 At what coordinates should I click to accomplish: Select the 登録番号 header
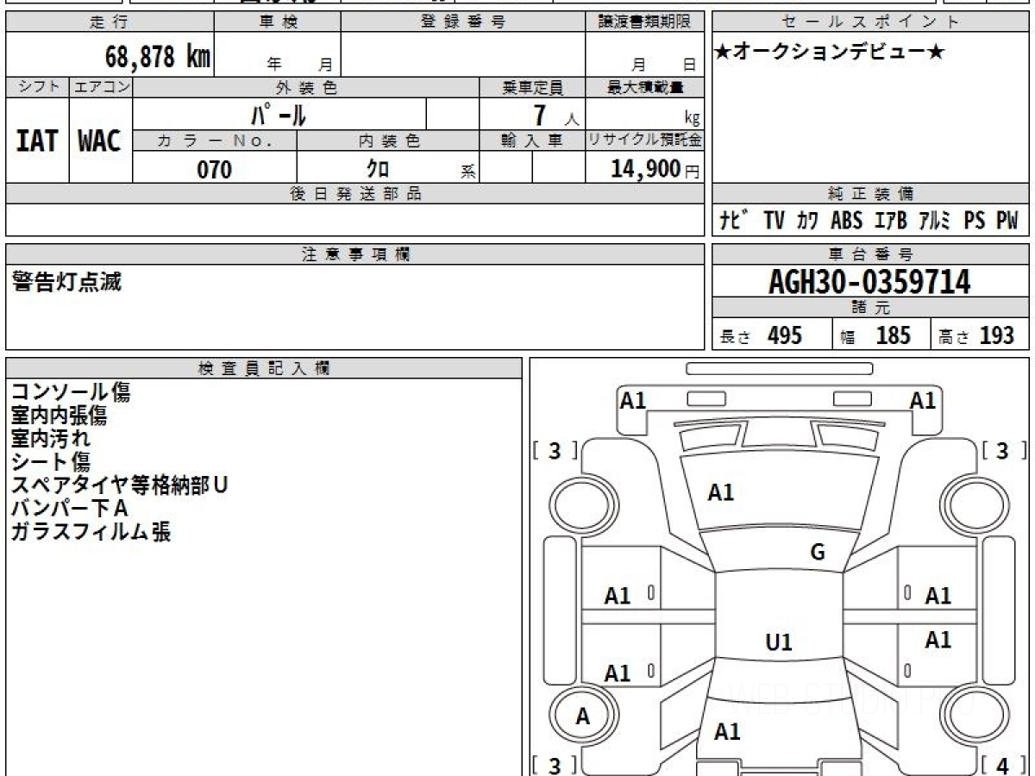coord(463,22)
